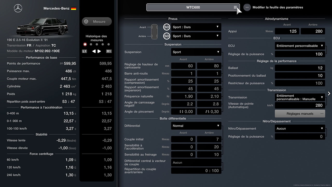
Task: Select rear compression damping value 25
Action: tap(209, 81)
